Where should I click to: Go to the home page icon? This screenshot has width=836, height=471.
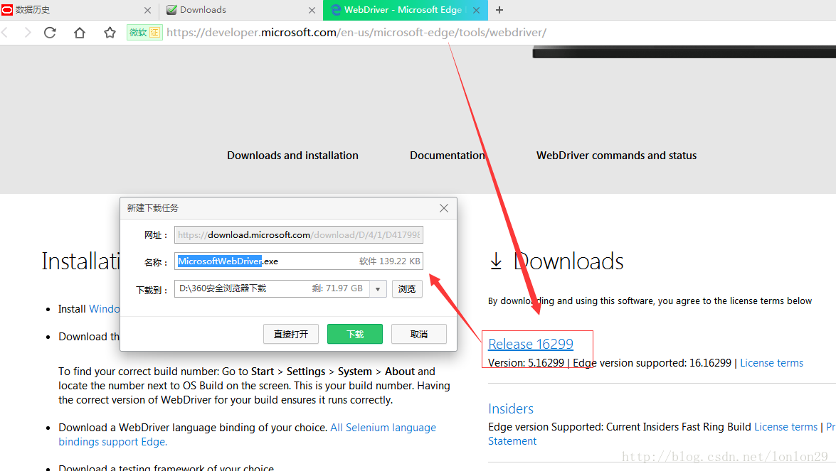click(x=80, y=33)
